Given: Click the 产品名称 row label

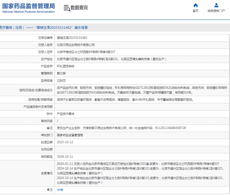Looking at the screenshot, I should pos(47,66).
